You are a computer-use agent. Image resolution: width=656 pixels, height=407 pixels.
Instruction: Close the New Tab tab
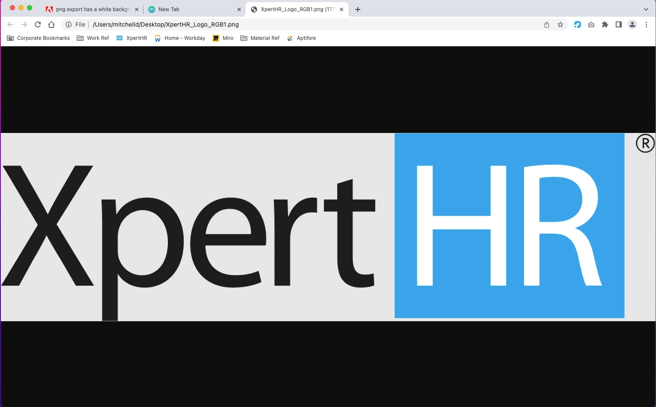[x=239, y=9]
